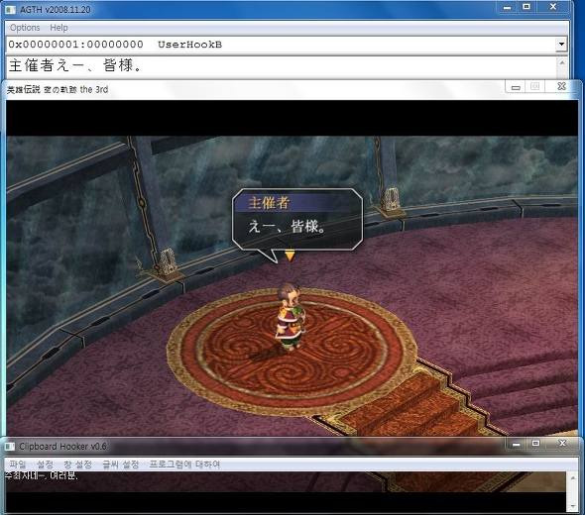
Task: Click the translated Korean text line
Action: pyautogui.click(x=41, y=475)
